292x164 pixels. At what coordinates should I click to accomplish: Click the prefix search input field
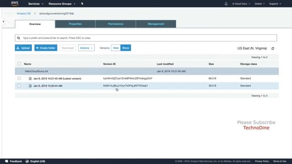(146, 38)
